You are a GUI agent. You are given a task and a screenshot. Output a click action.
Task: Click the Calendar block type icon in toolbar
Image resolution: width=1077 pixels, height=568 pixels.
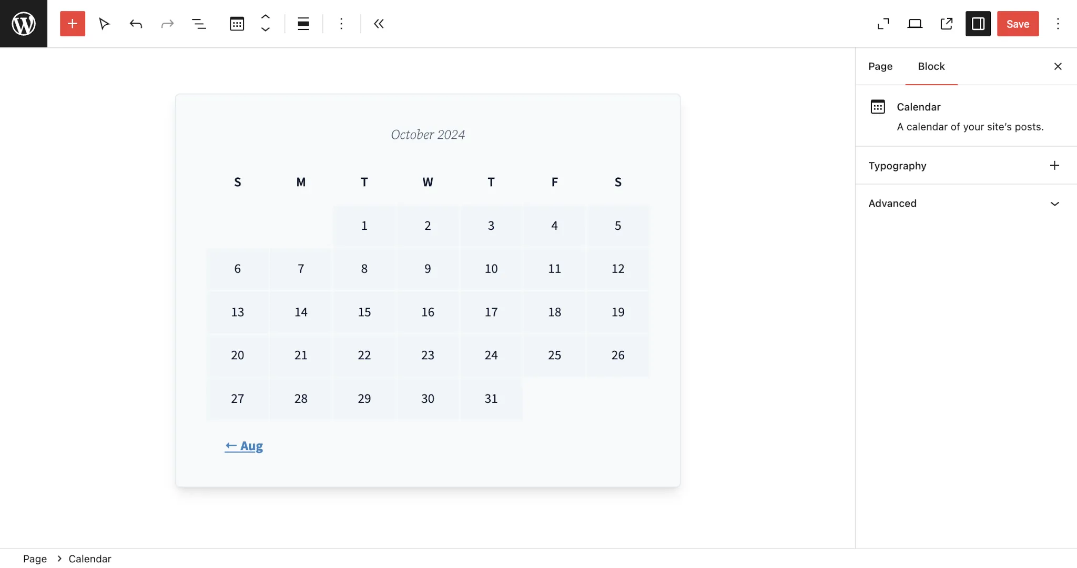(237, 24)
